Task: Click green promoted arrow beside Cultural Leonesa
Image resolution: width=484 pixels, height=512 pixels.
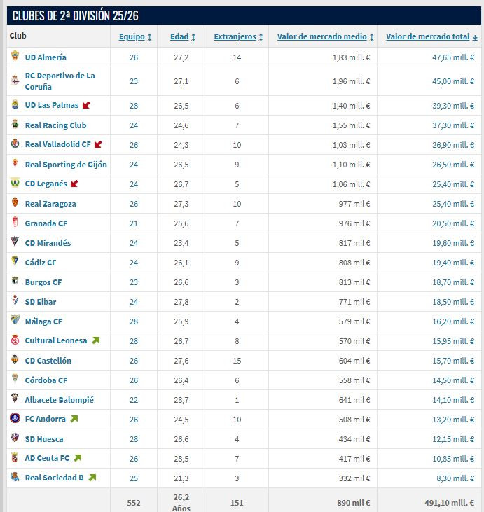Action: point(96,340)
